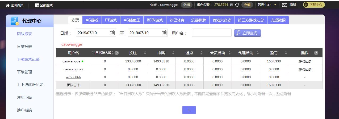Switch to the AG游戏 tab
339x119 pixels.
92,20
